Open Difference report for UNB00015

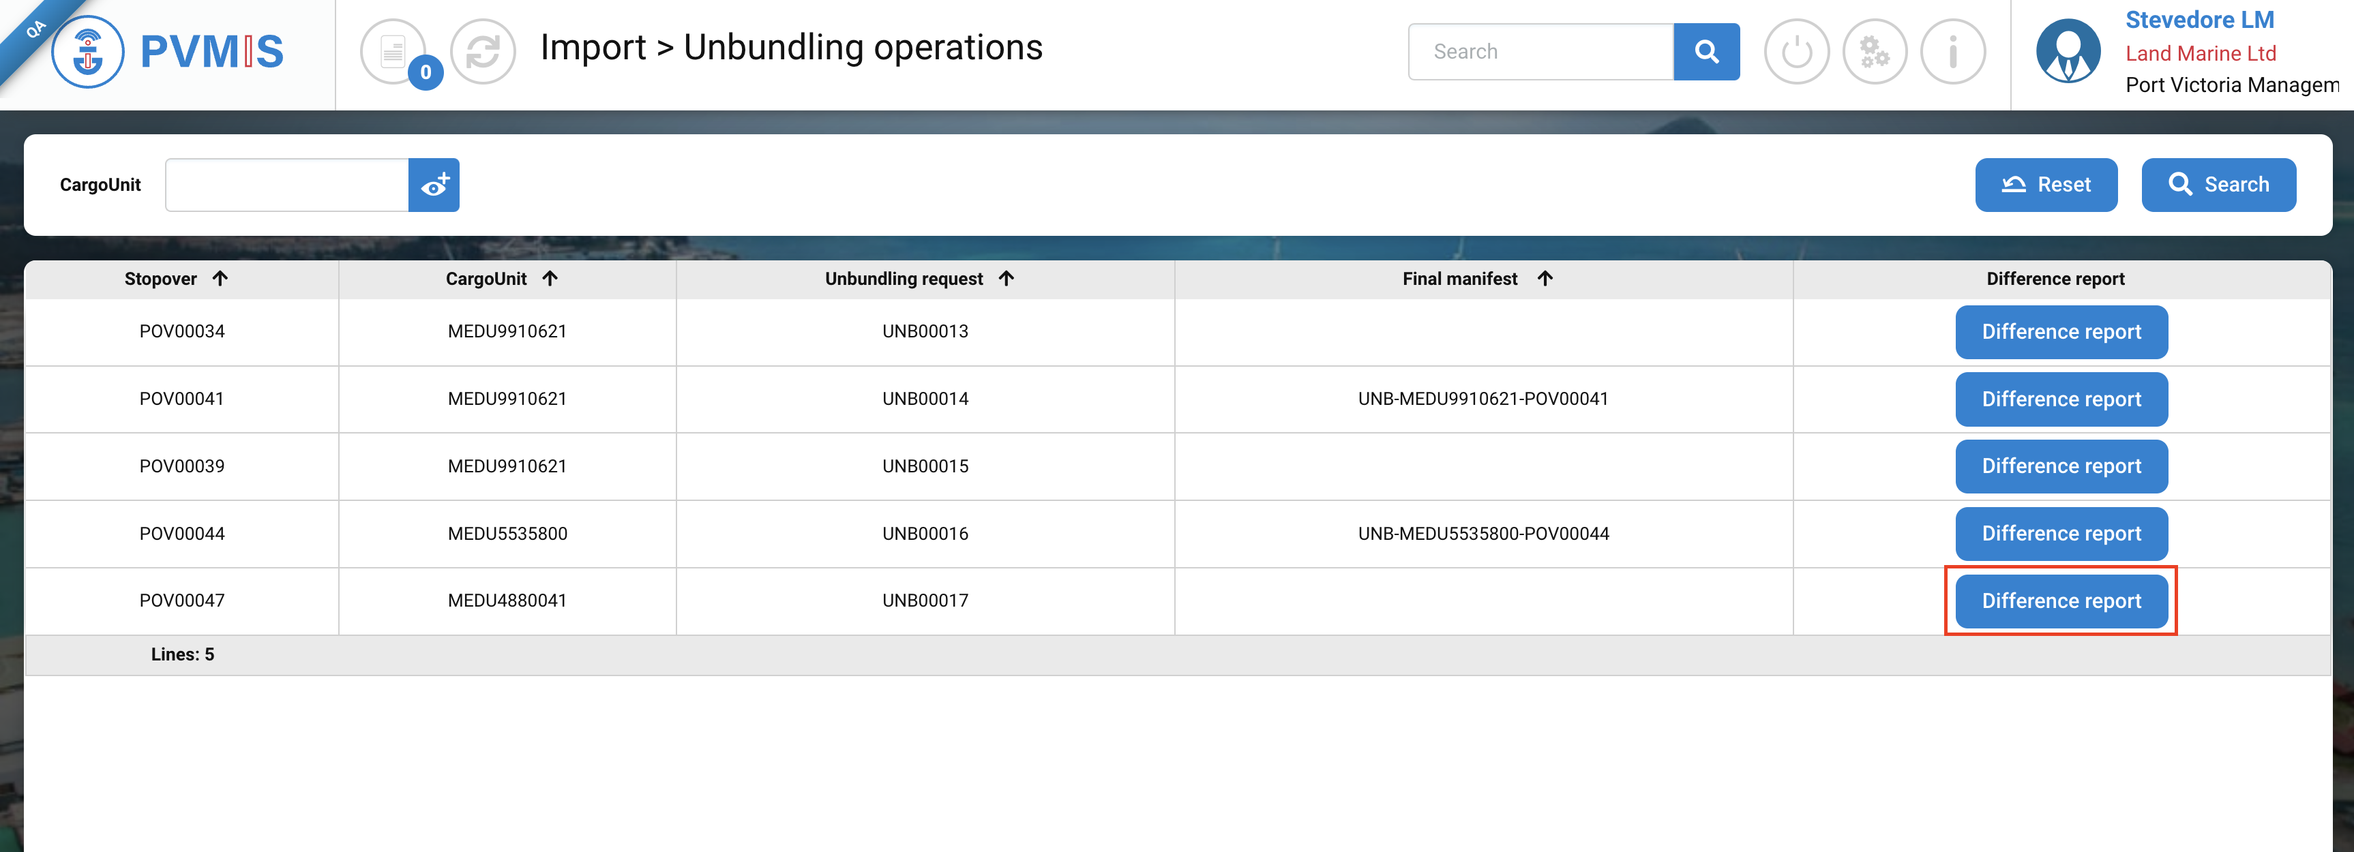pos(2061,467)
